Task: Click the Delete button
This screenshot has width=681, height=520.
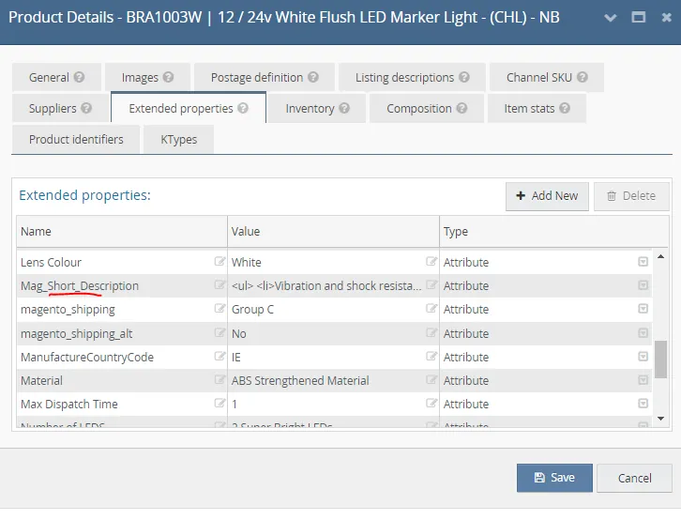Action: point(631,196)
